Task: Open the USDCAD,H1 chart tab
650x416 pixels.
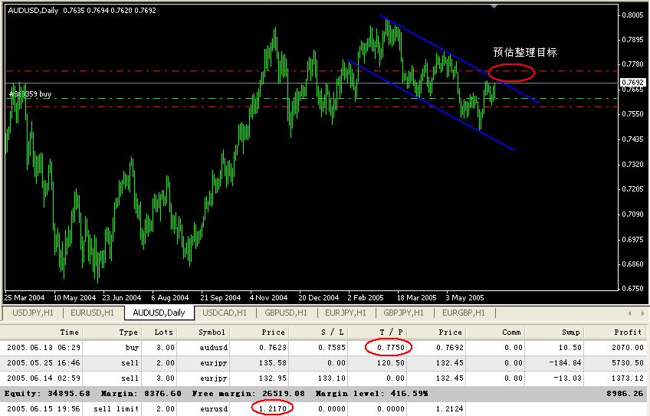Action: pyautogui.click(x=225, y=313)
